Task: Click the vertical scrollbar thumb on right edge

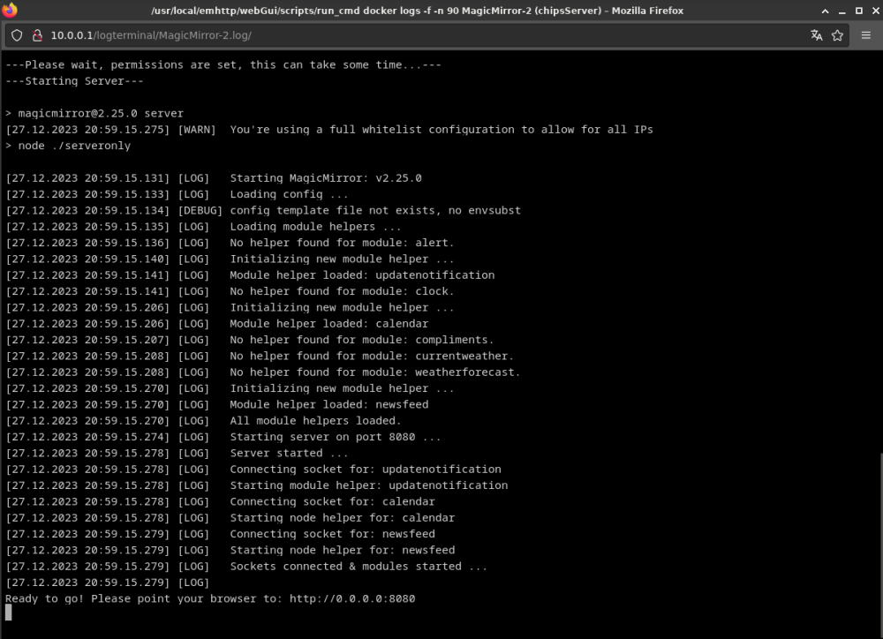Action: (x=880, y=545)
